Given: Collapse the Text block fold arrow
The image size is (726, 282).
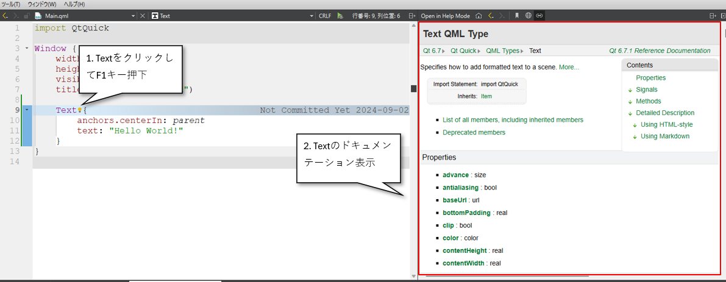Looking at the screenshot, I should [27, 110].
